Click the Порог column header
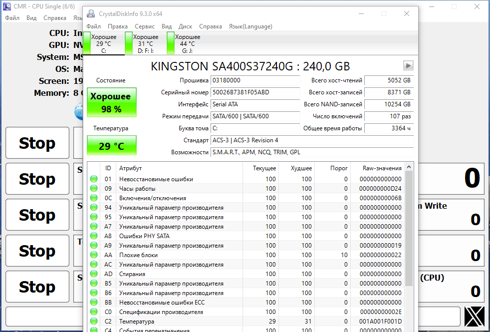This screenshot has height=332, width=490. coord(332,168)
